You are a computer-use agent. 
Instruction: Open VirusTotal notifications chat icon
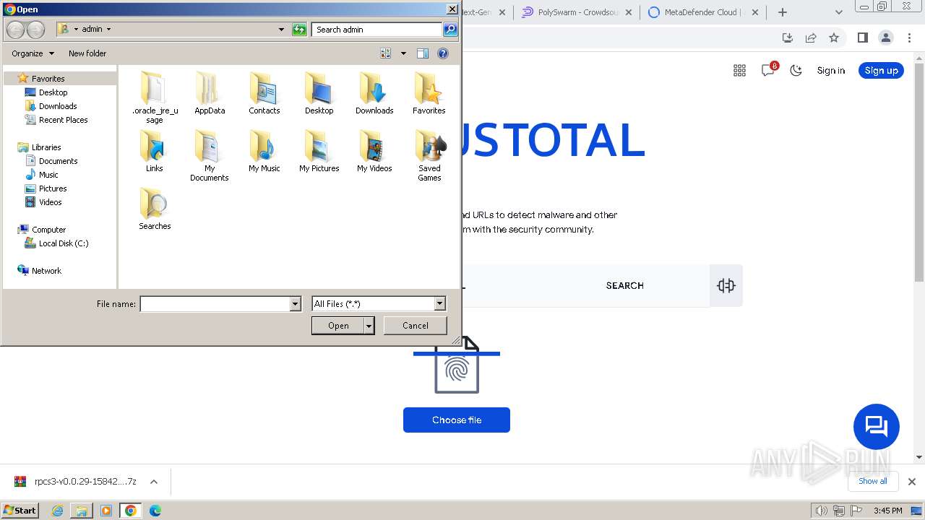coord(768,70)
